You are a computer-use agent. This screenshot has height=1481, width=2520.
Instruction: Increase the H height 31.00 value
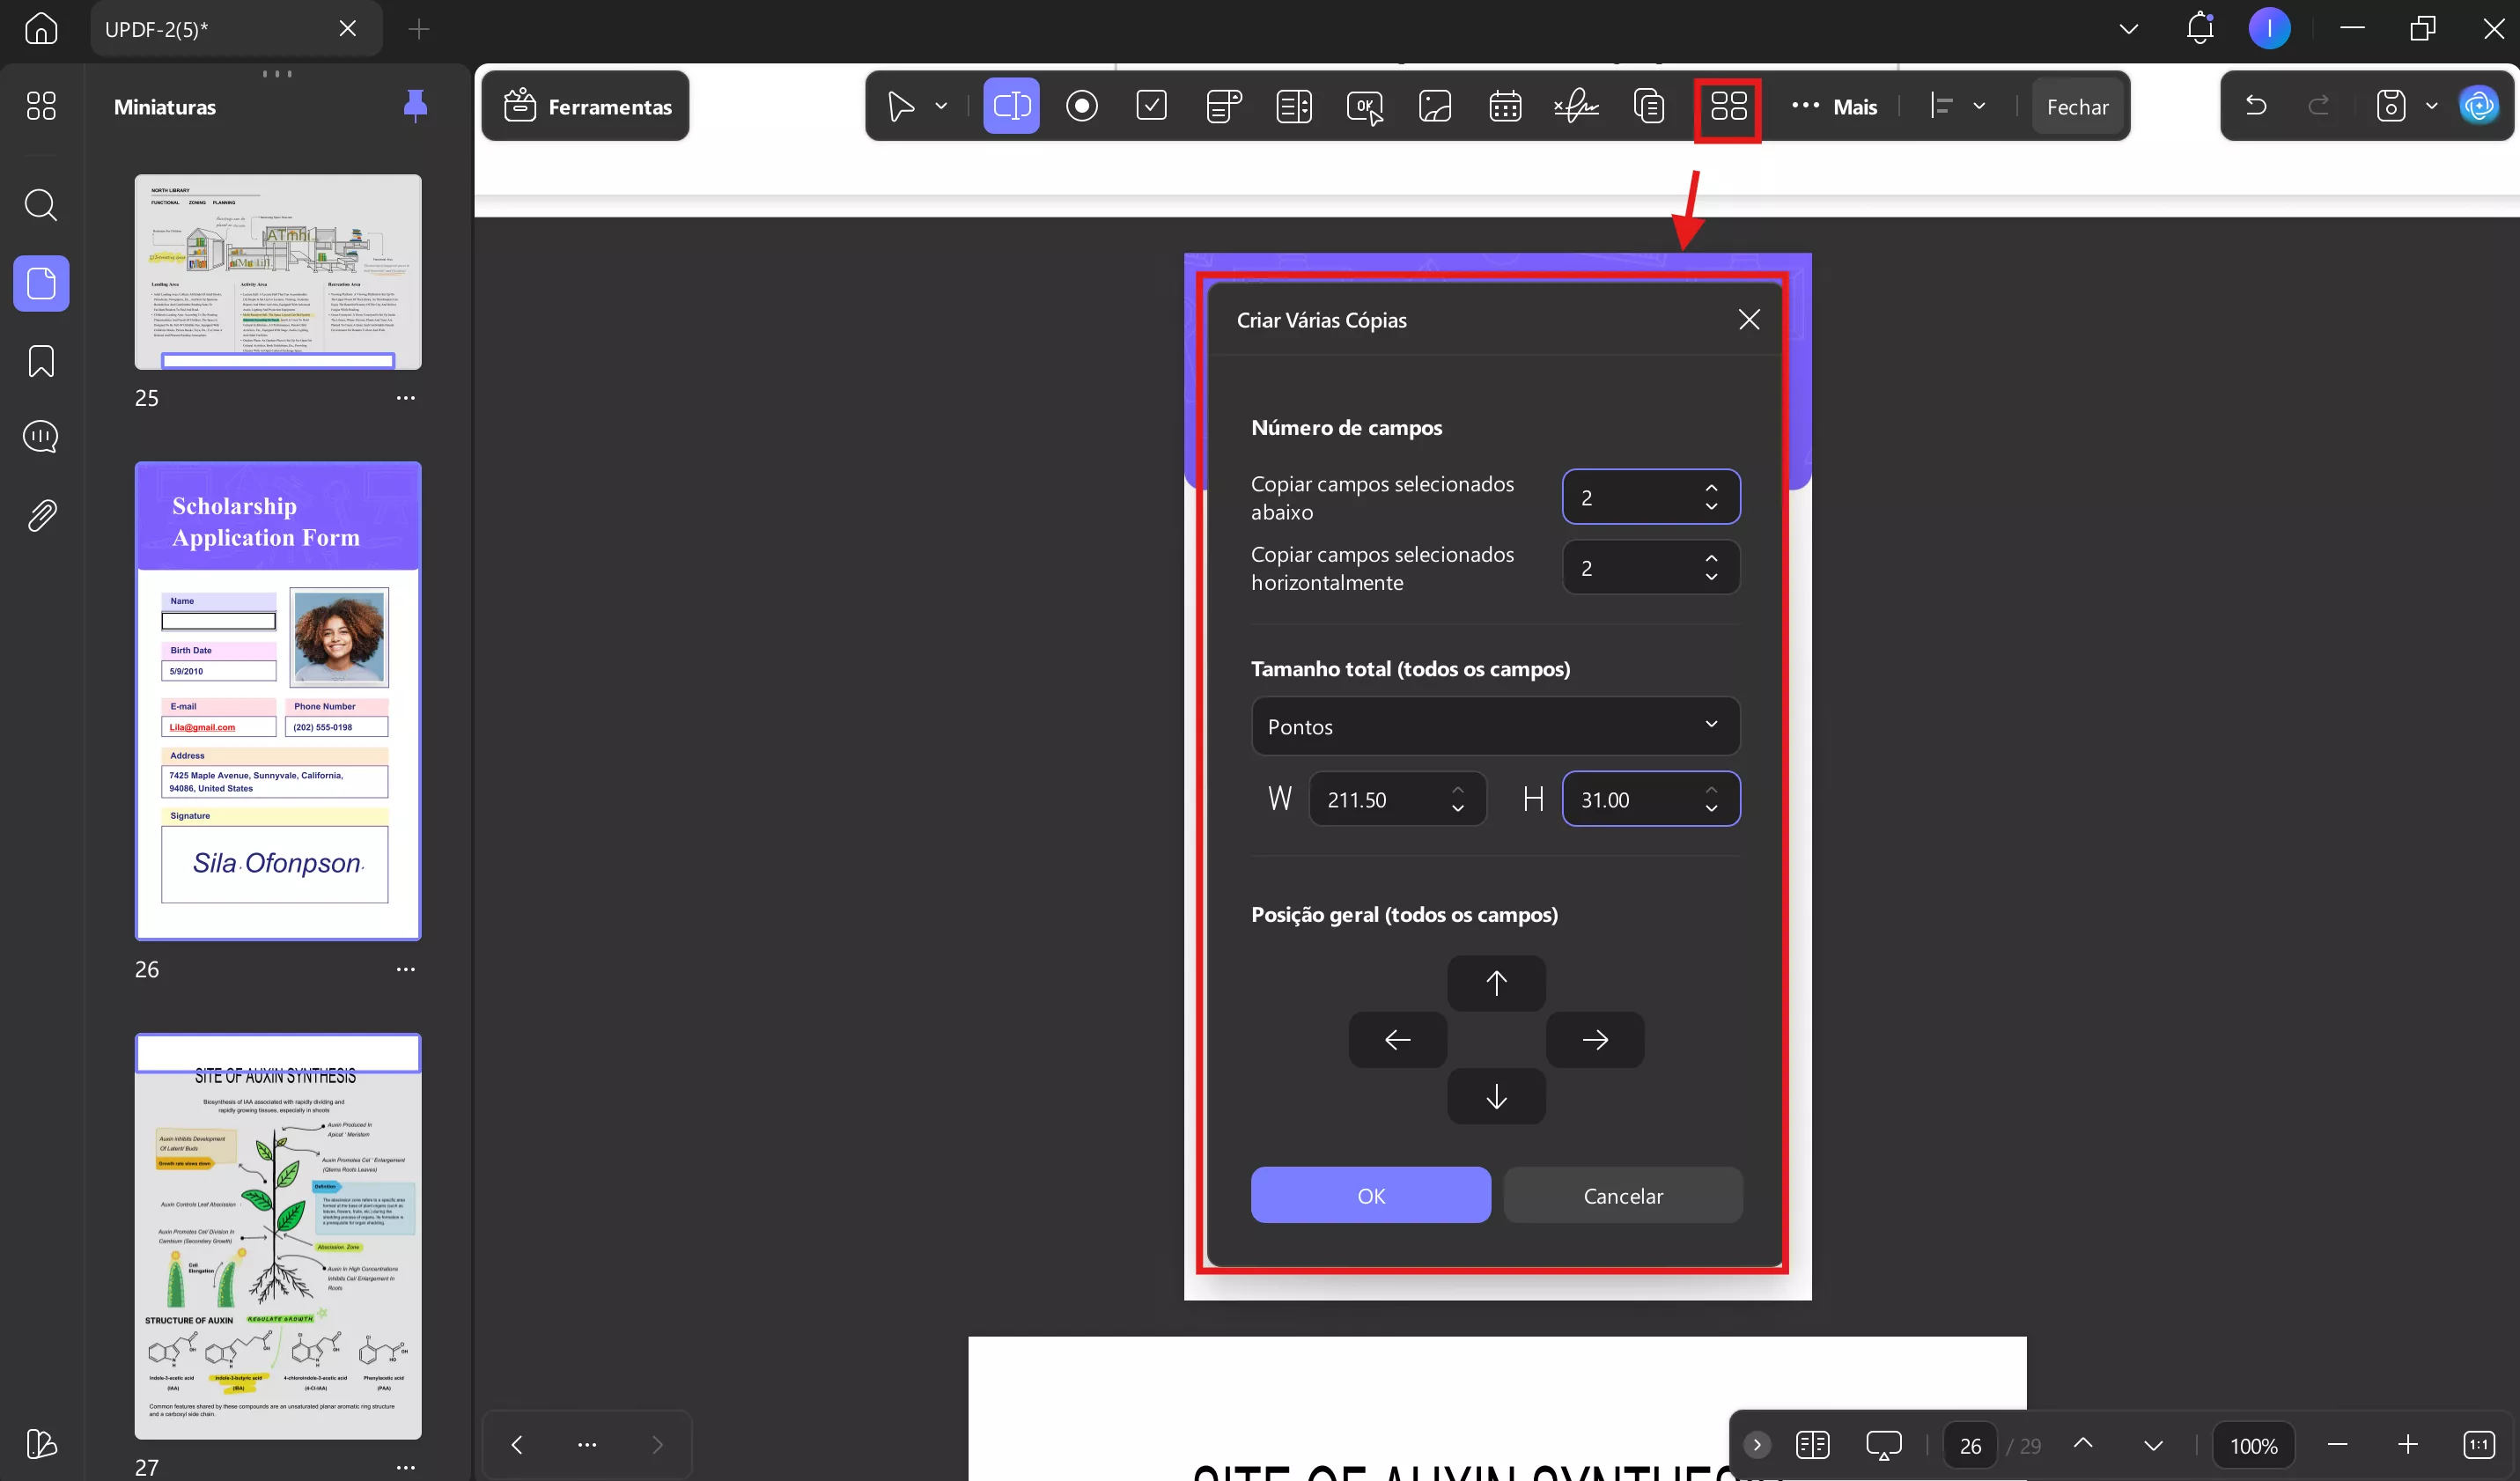(x=1711, y=790)
